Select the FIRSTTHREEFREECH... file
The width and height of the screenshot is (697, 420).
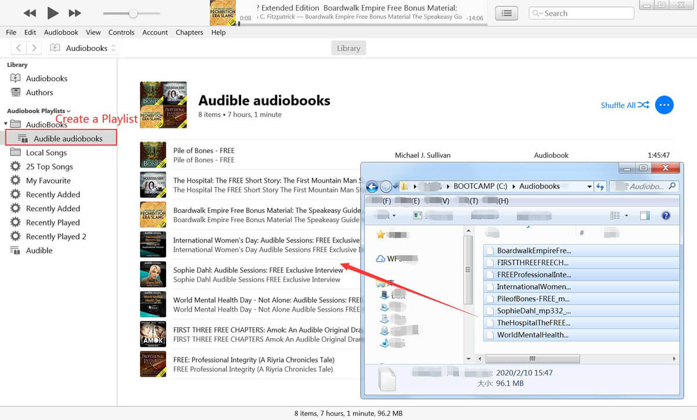581,262
